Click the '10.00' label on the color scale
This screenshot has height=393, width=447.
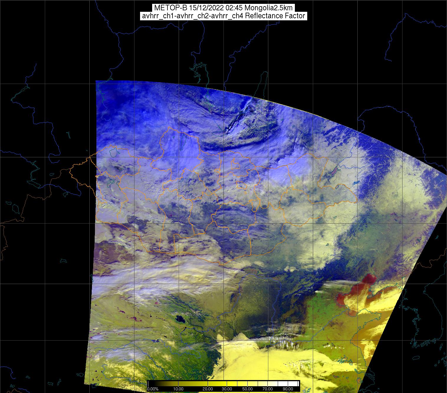coord(179,389)
